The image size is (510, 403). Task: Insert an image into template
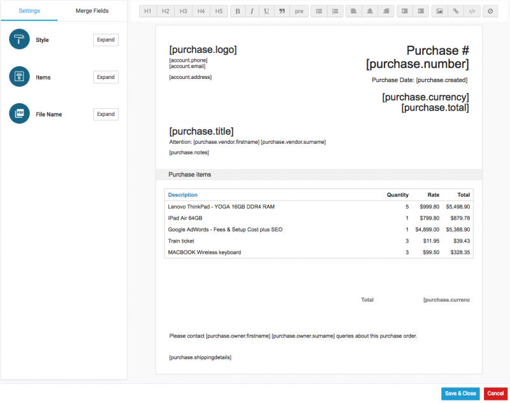439,11
